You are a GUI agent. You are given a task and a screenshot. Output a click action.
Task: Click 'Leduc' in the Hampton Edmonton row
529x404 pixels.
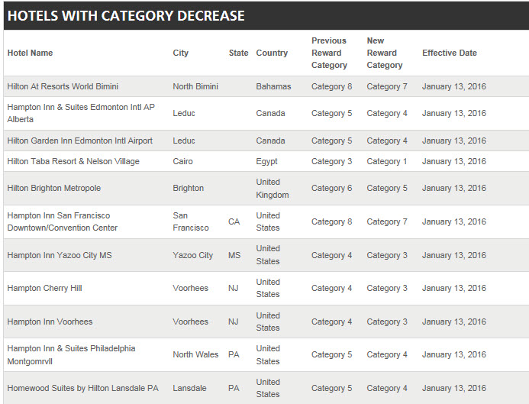coord(184,113)
